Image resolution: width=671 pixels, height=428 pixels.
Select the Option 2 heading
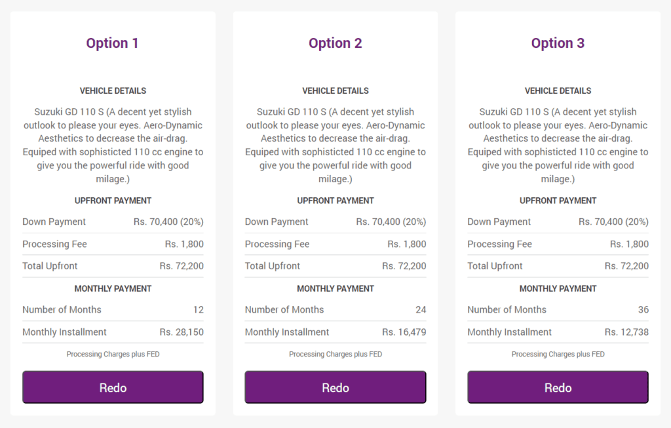tap(335, 43)
